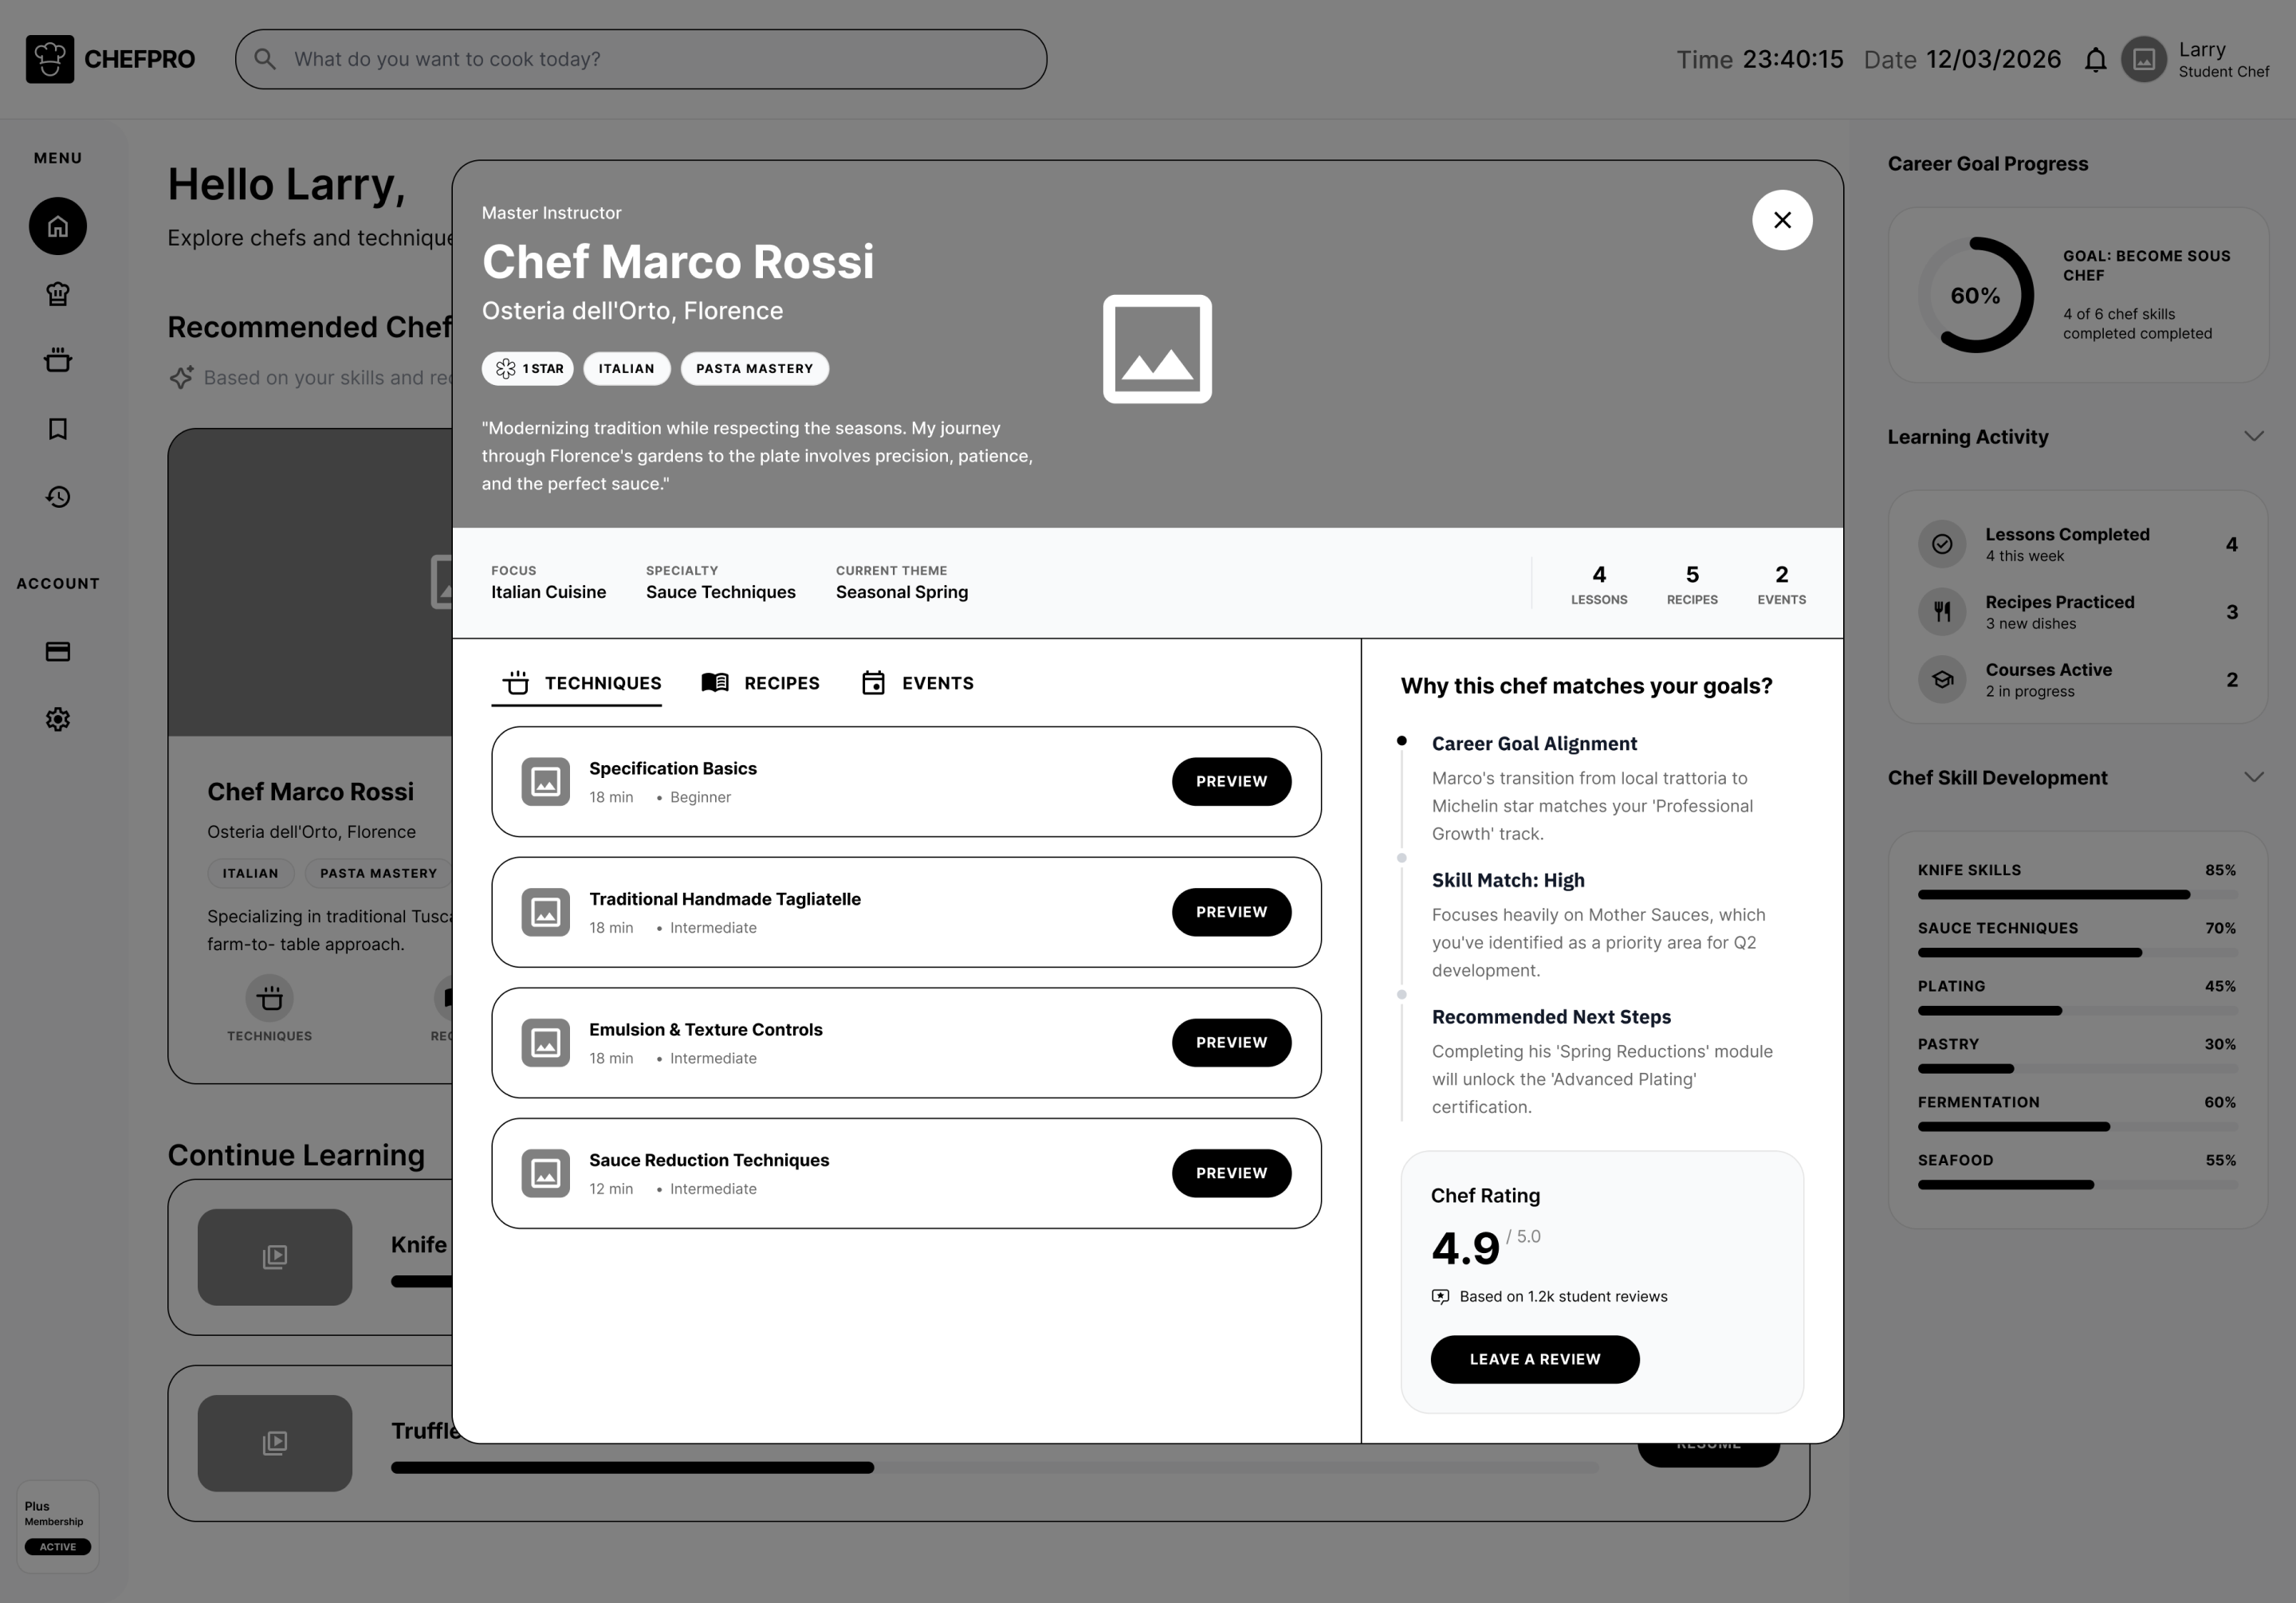Click the 60% career goal progress ring

coord(1975,295)
